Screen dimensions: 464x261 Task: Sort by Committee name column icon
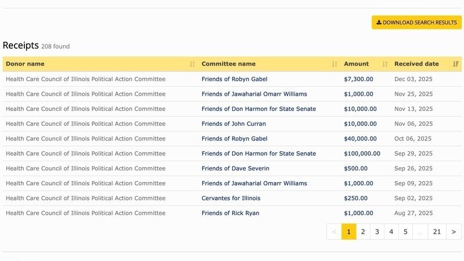(x=334, y=64)
